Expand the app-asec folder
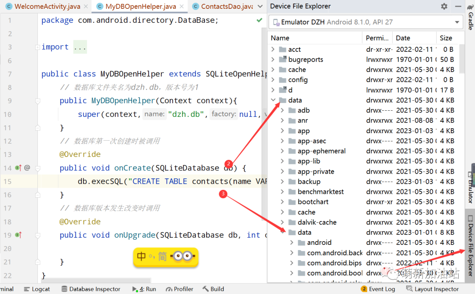475x294 pixels. [x=282, y=141]
